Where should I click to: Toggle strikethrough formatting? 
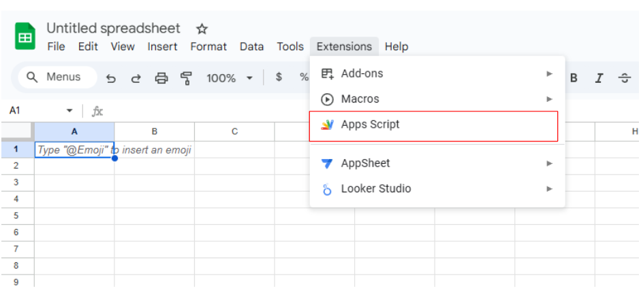624,78
